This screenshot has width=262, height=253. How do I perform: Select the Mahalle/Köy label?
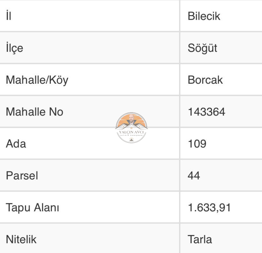point(37,80)
